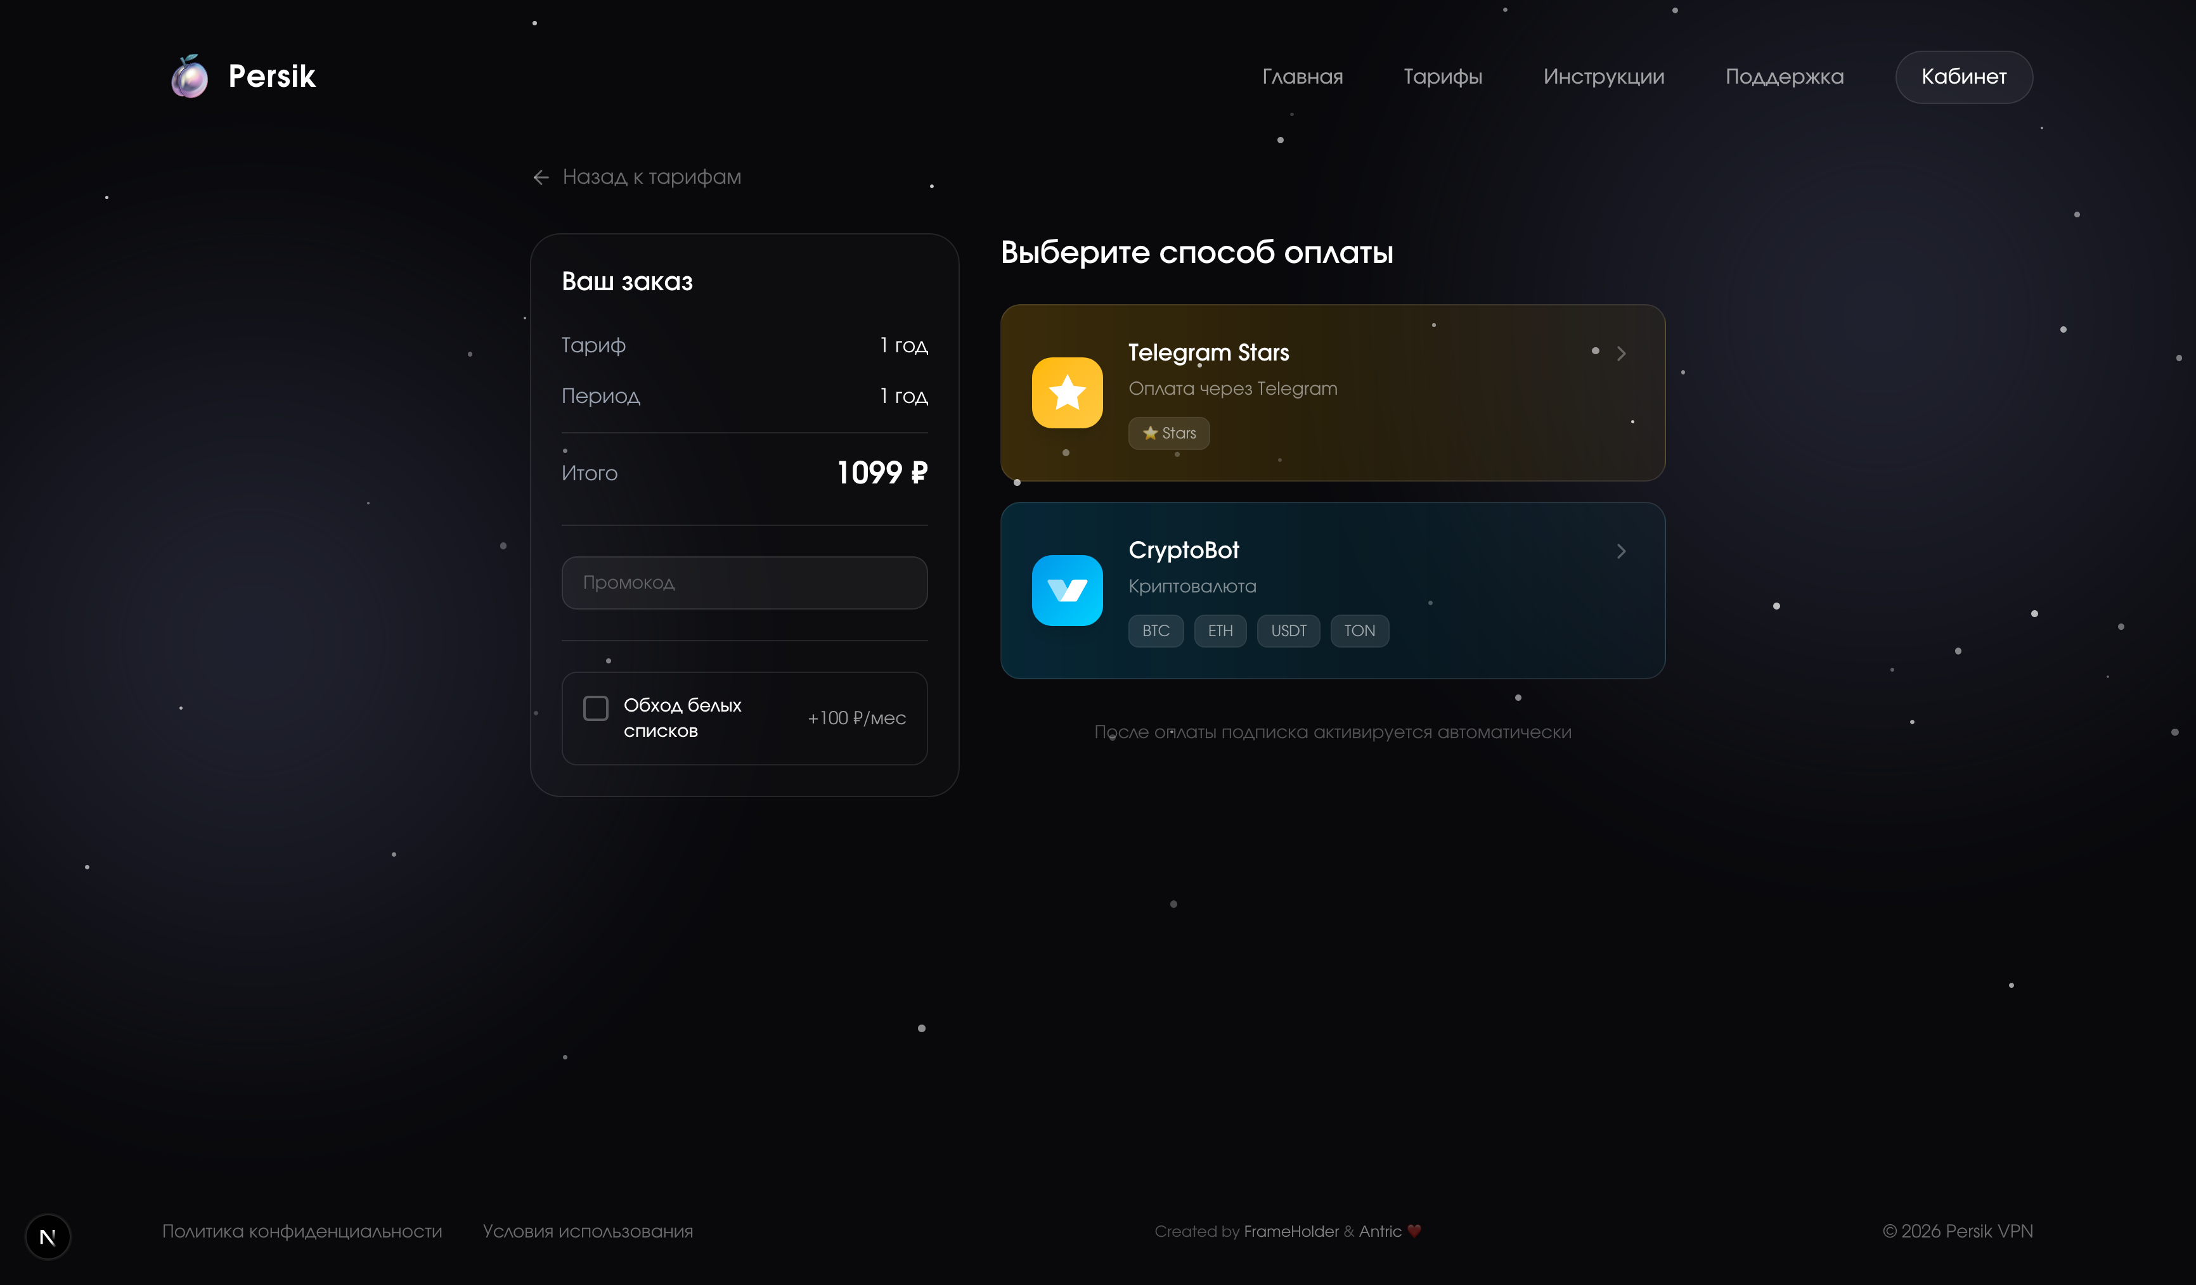Enable the 'Обход белых списков' checkbox
The height and width of the screenshot is (1285, 2196).
click(595, 708)
